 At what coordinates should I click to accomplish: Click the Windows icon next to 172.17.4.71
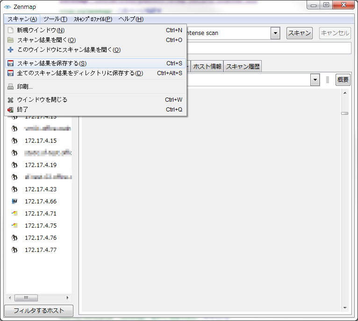tap(14, 213)
